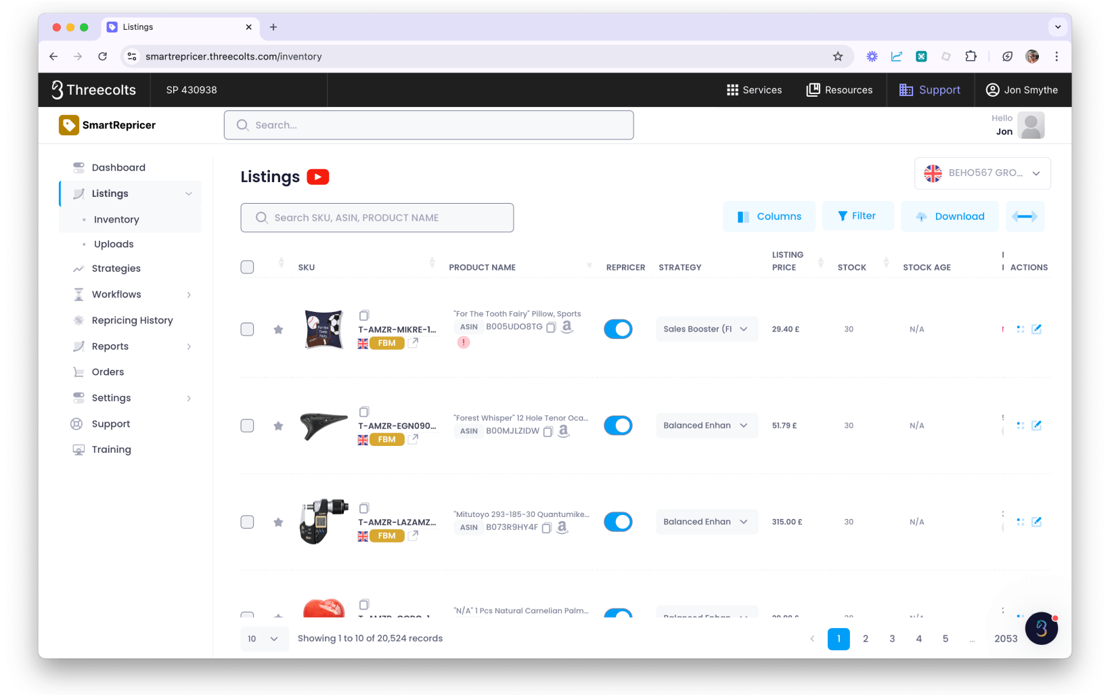The height and width of the screenshot is (695, 1110).
Task: Open the Services grid menu icon
Action: (x=732, y=89)
